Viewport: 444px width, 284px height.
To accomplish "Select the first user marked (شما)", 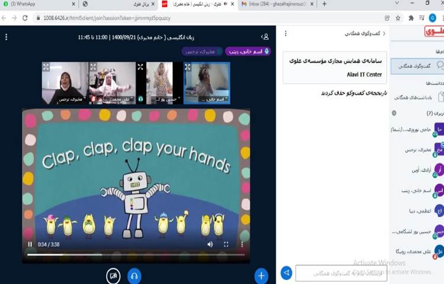I will (417, 130).
